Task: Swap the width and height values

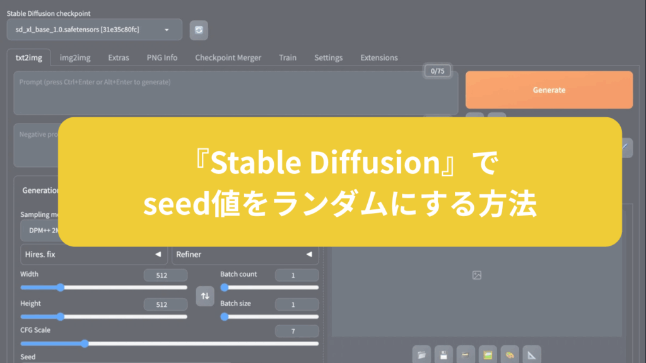Action: tap(205, 296)
